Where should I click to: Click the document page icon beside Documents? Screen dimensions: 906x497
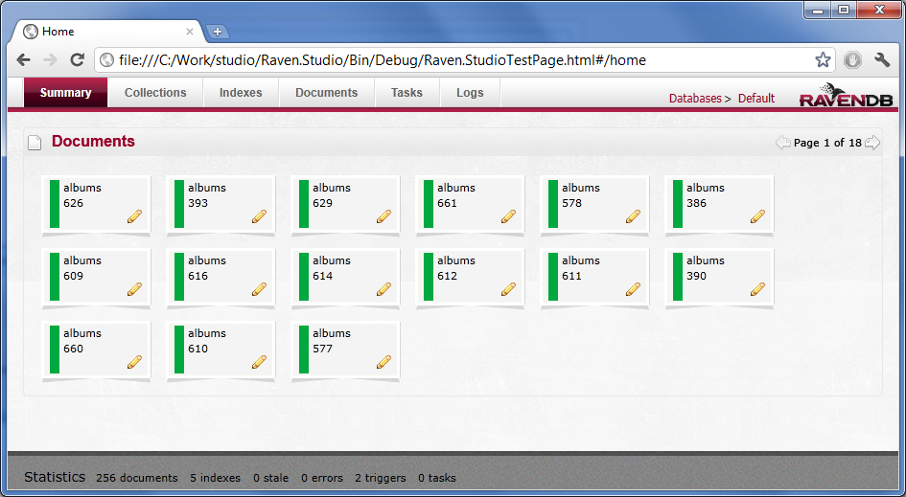click(35, 143)
